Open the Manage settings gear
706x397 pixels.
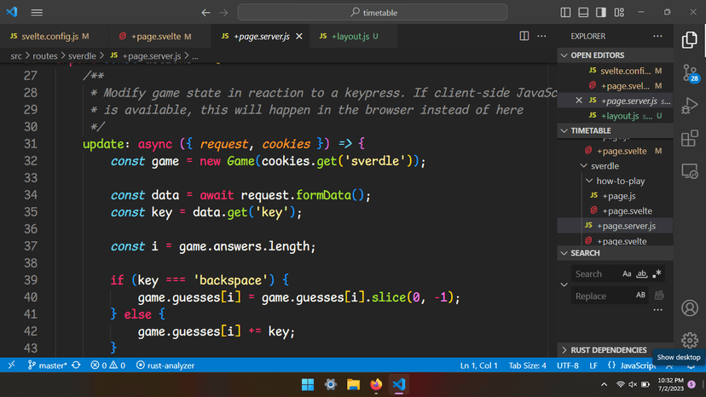coord(689,340)
